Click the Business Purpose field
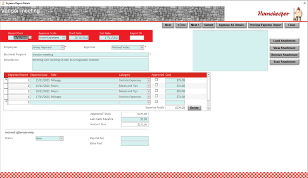The height and width of the screenshot is (178, 308). [x=90, y=55]
